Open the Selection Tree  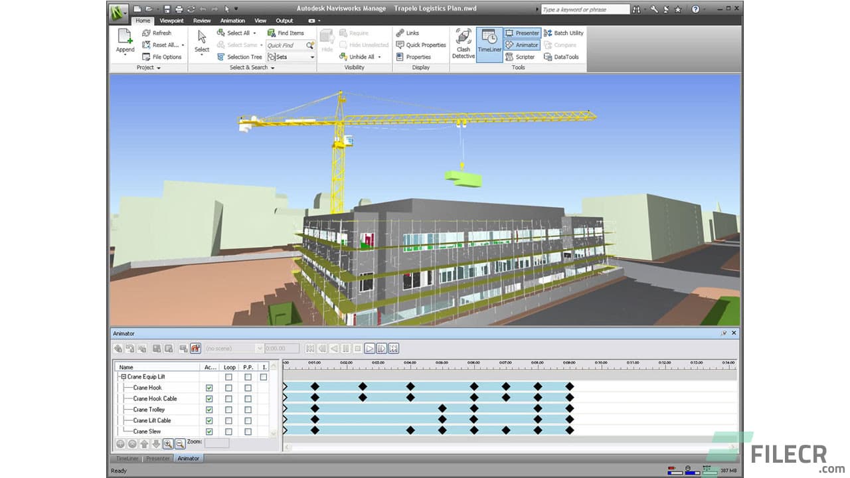(240, 56)
